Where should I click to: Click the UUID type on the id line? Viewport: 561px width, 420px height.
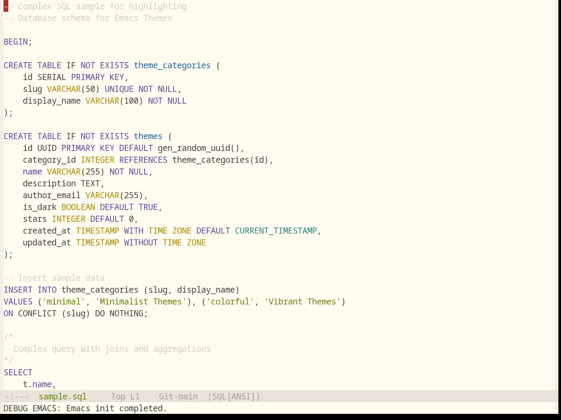(47, 148)
